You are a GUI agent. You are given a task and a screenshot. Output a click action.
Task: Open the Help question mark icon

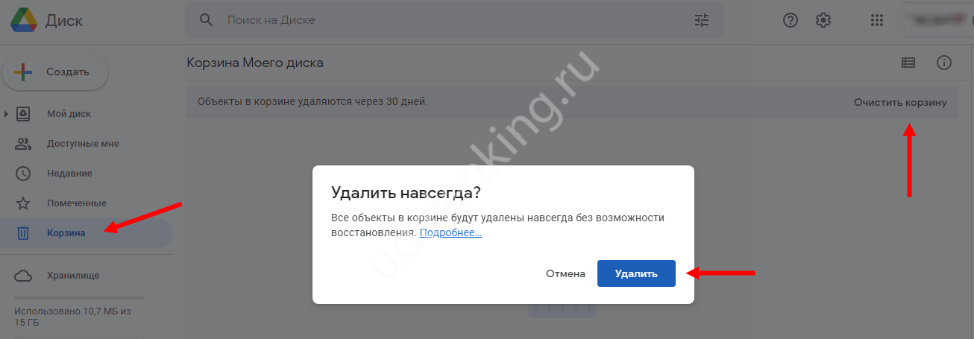[x=791, y=20]
